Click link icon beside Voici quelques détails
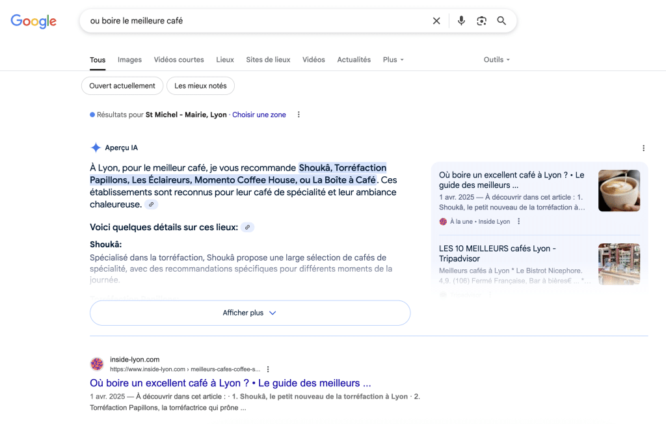666x424 pixels. pos(247,228)
